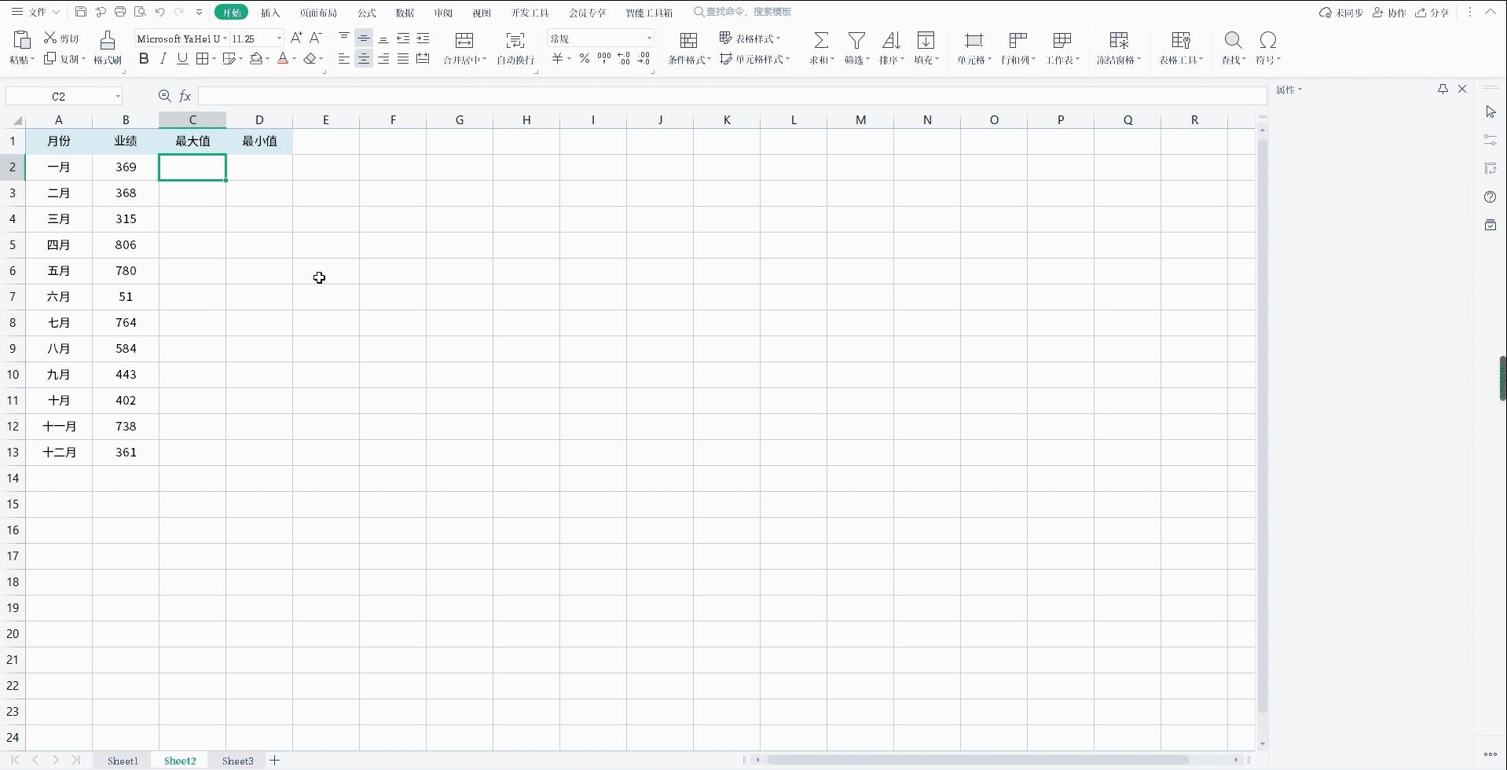1507x770 pixels.
Task: Click the Share (分享) button
Action: [1432, 13]
